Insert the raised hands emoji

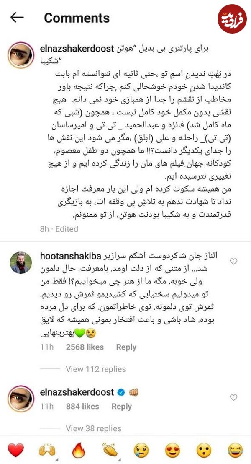coord(47,451)
